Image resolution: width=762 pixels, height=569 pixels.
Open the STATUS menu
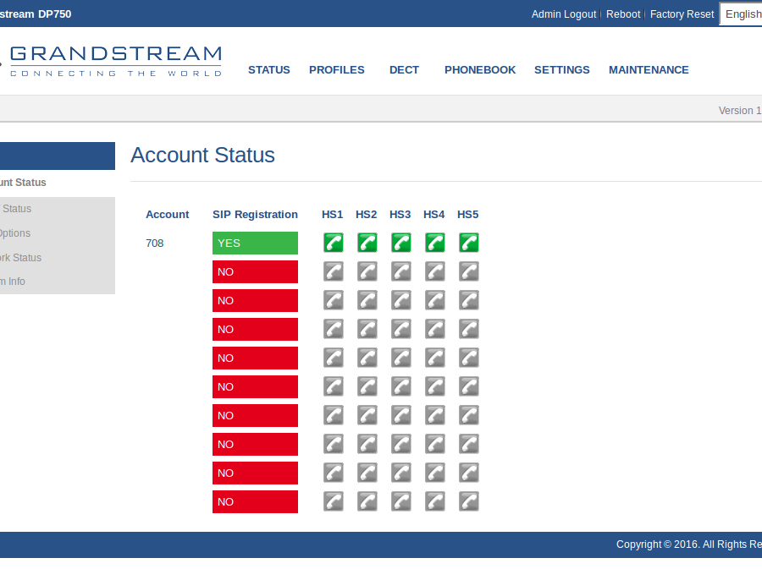269,70
